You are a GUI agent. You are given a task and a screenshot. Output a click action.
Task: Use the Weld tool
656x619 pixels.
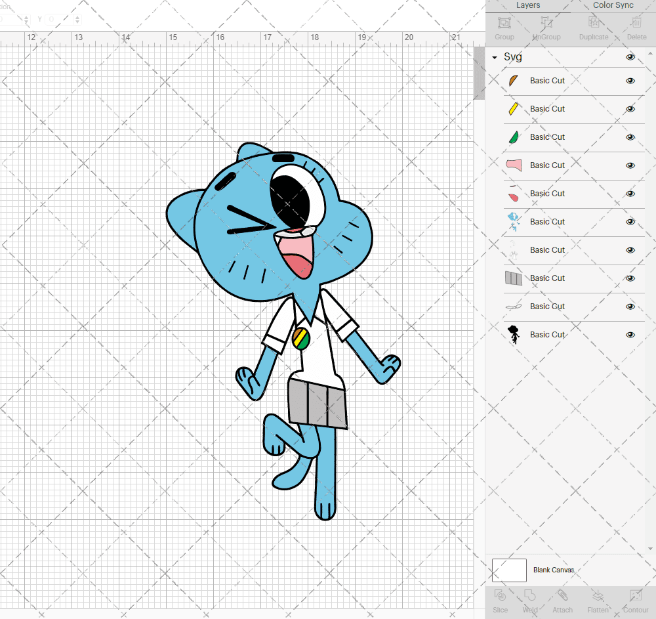529,595
